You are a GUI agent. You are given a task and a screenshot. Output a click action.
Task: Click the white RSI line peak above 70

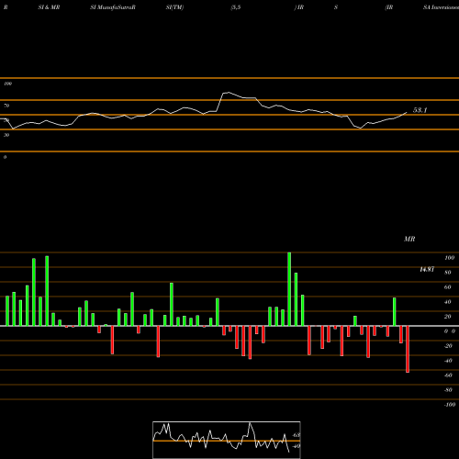tap(228, 92)
